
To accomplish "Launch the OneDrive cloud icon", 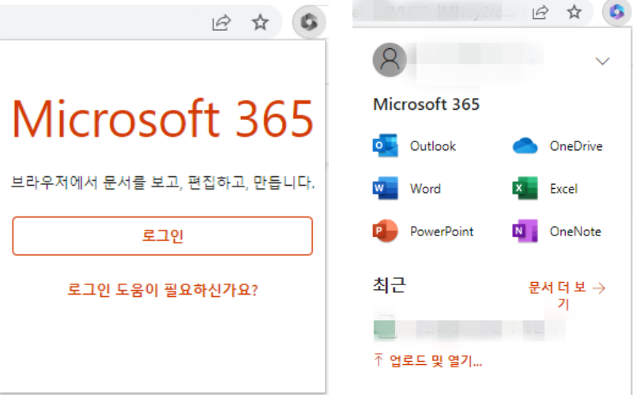I will pos(525,145).
